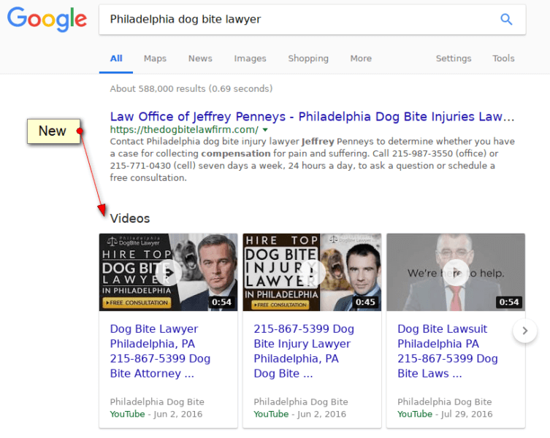
Task: Open 215-867-5399 Dog Bite Injury Lawyer link
Action: tap(304, 351)
